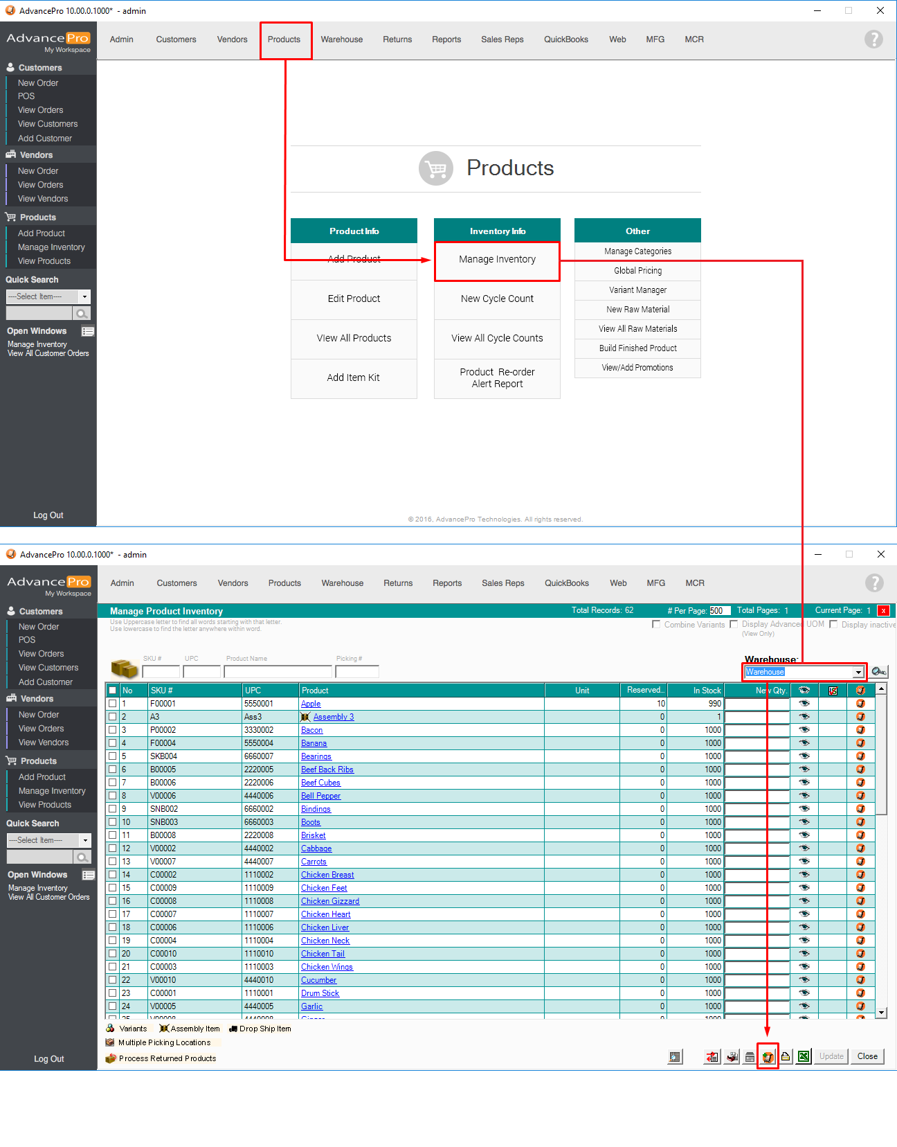Check the checkbox for the Bacon row
Image resolution: width=897 pixels, height=1147 pixels.
point(112,730)
